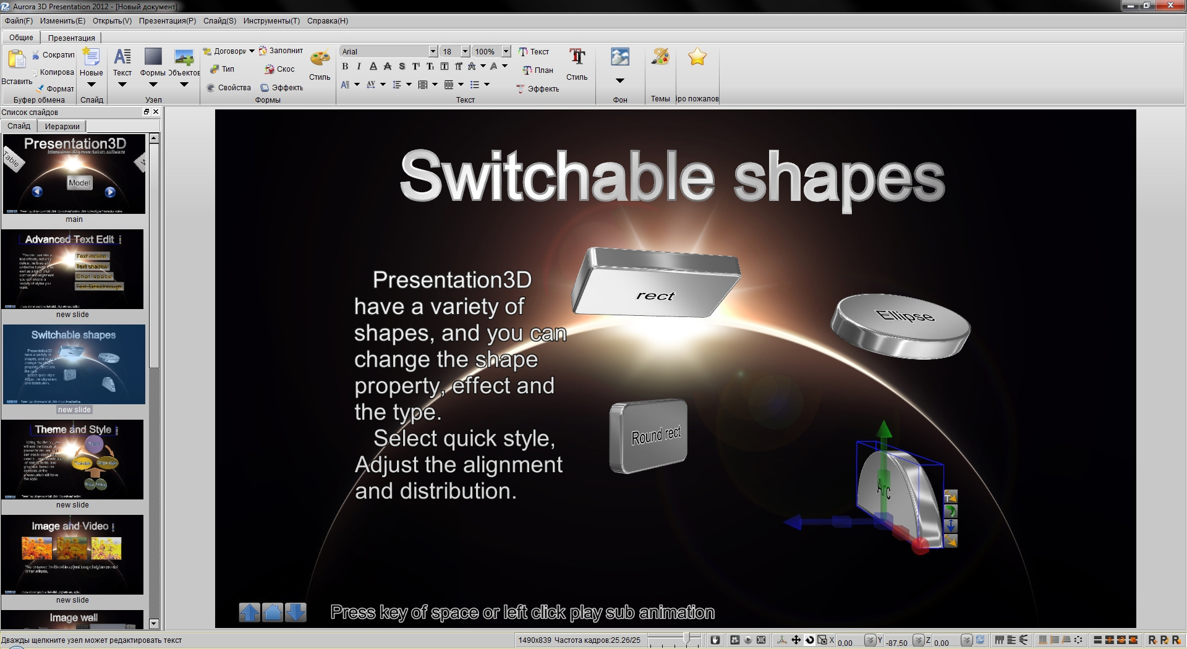Screen dimensions: 1187x649
Task: Click the star welcome icon
Action: point(697,57)
